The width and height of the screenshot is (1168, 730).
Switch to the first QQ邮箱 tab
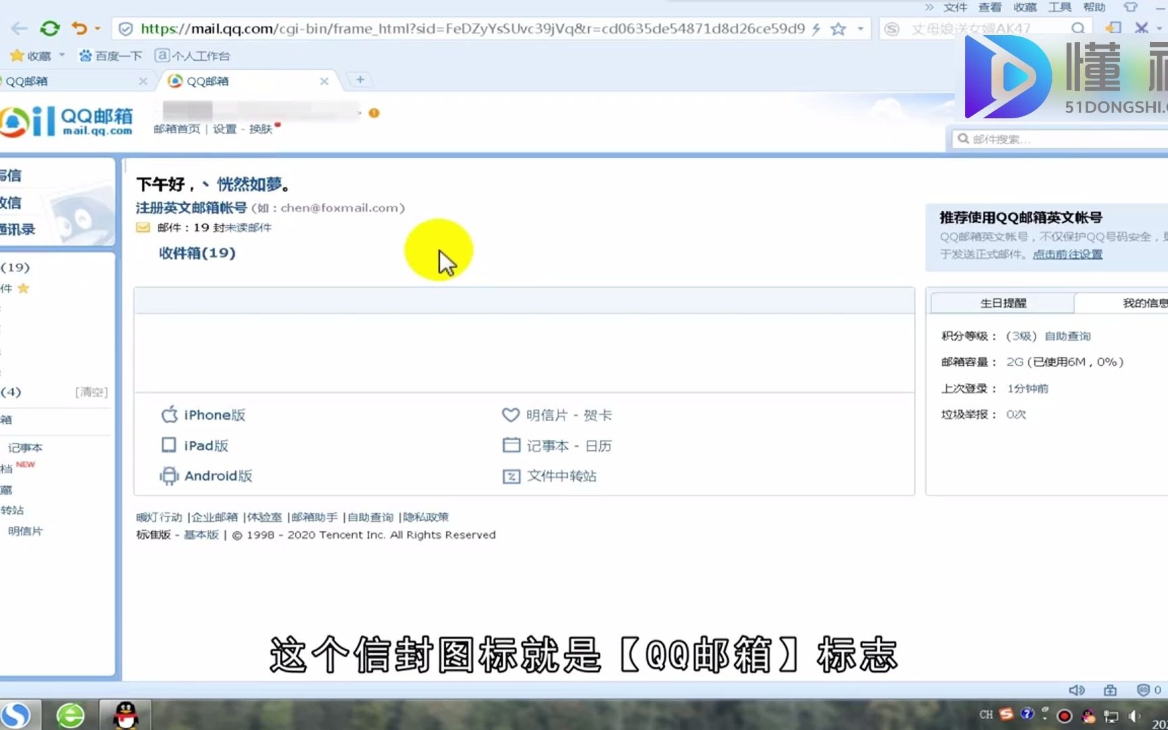pyautogui.click(x=68, y=81)
